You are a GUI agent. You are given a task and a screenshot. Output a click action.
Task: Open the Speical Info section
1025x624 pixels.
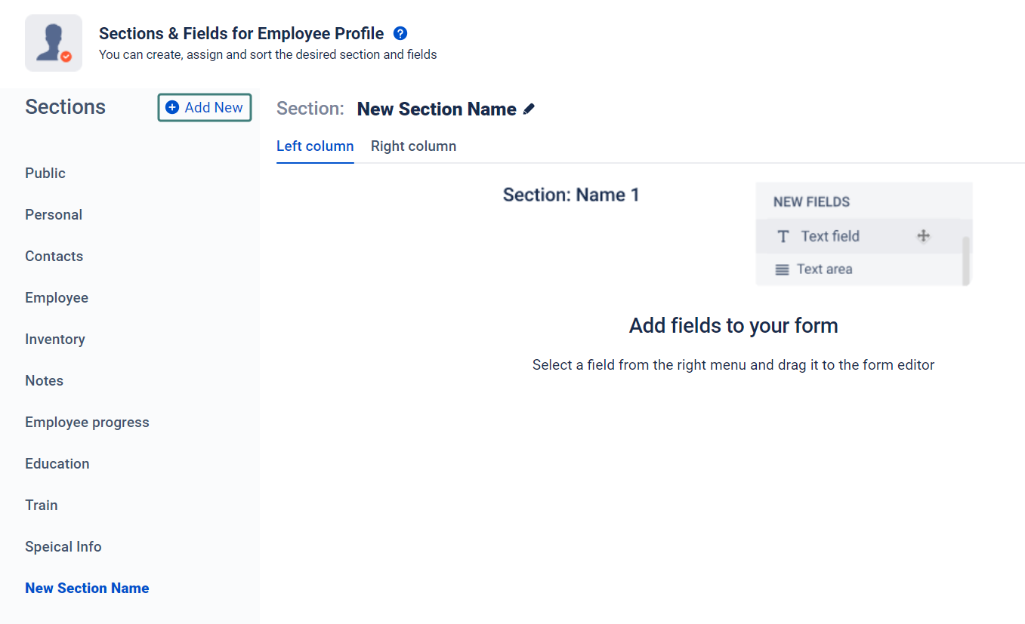point(63,546)
